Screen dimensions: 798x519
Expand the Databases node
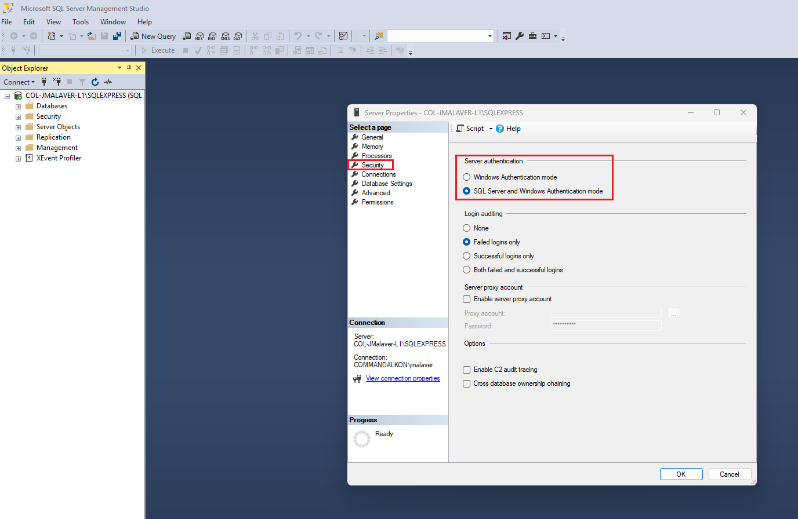click(x=18, y=107)
